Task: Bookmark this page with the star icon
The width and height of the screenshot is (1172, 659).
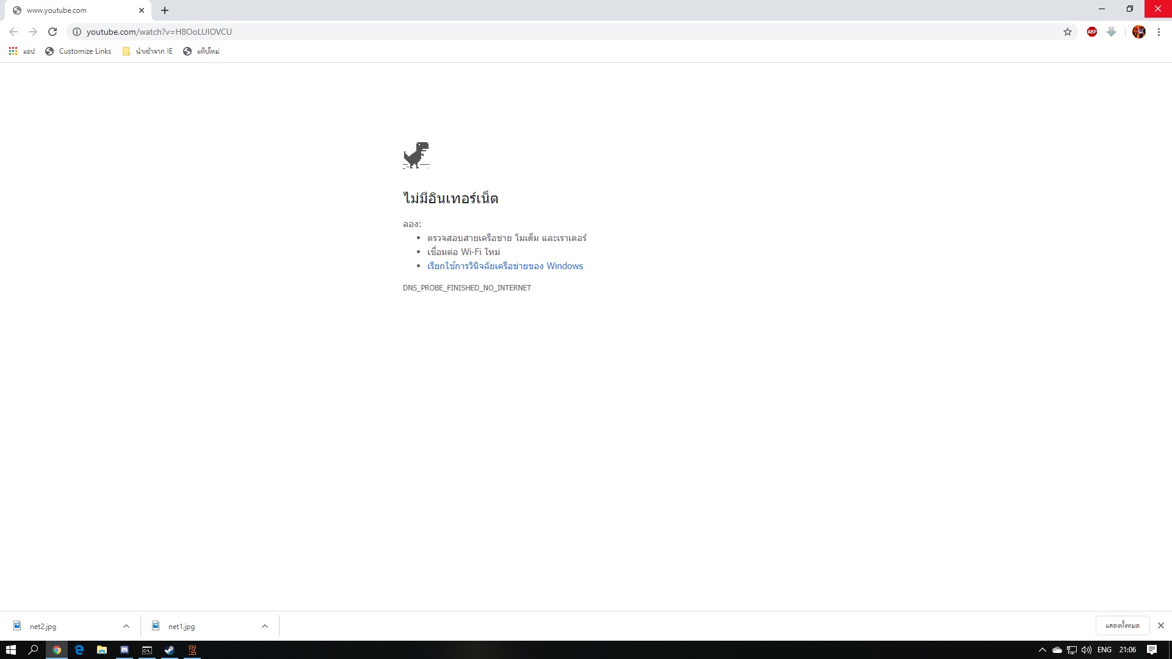Action: coord(1068,32)
